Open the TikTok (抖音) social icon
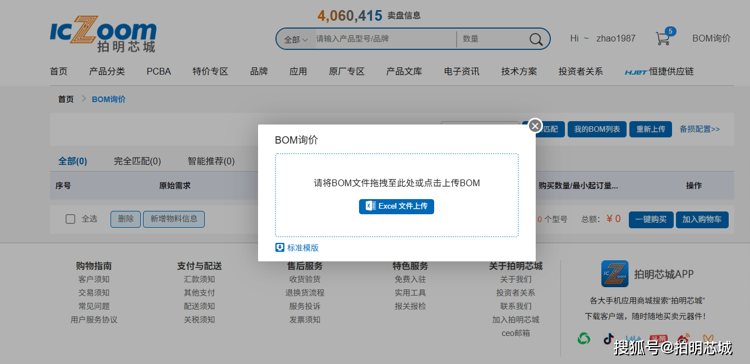Screen dimensions: 750x364 (609, 339)
